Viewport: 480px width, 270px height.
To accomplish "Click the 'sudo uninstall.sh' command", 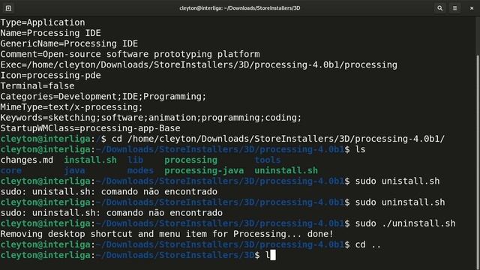I will pos(400,202).
